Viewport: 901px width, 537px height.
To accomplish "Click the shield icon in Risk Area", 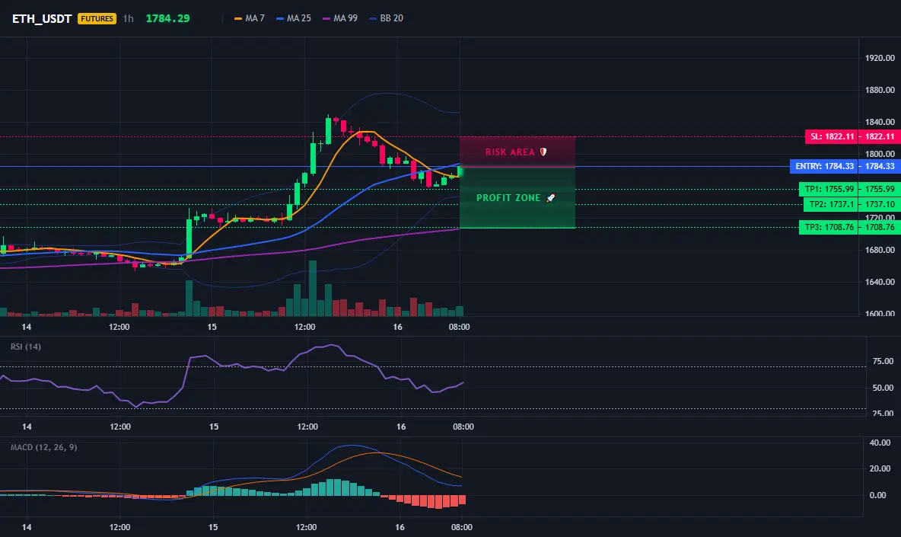I will 543,152.
